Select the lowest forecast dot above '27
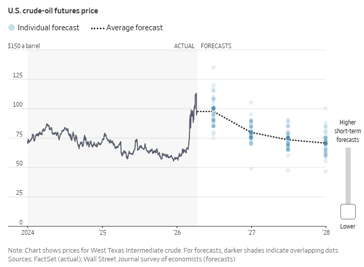The height and width of the screenshot is (267, 364). click(x=251, y=168)
